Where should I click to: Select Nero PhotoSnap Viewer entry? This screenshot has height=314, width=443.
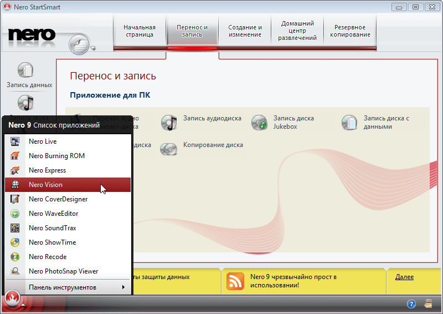tap(68, 271)
